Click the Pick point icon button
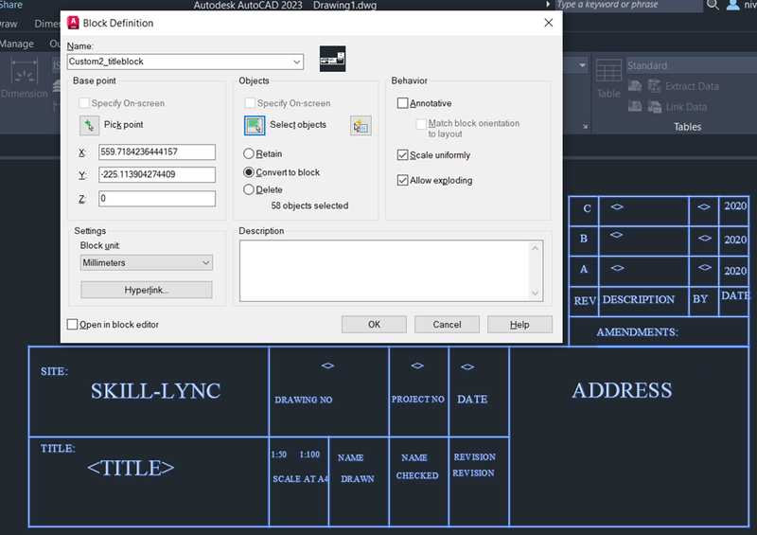757x535 pixels. coord(89,125)
